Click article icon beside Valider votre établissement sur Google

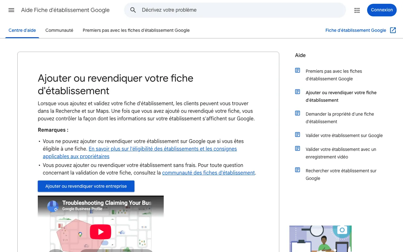click(298, 135)
